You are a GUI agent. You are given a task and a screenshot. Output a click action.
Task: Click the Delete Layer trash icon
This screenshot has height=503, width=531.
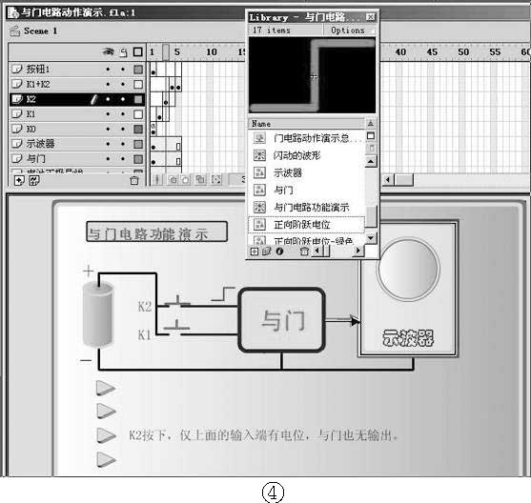tap(134, 180)
